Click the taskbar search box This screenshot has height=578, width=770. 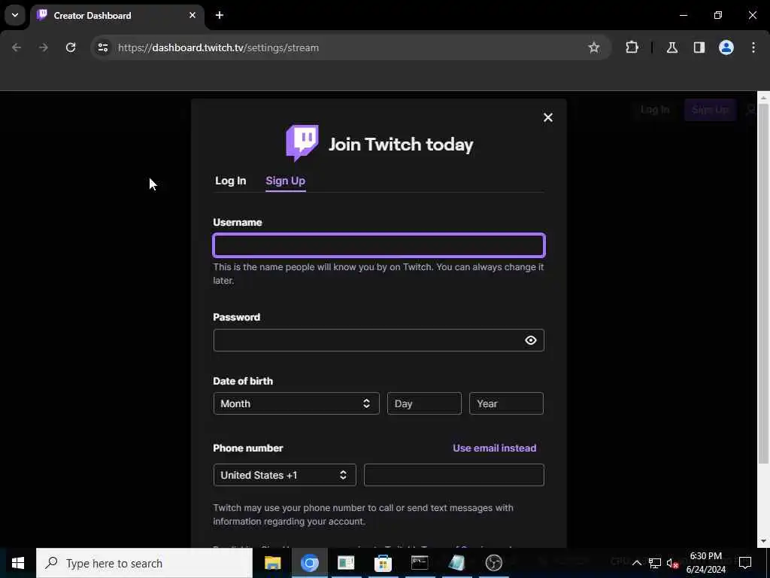(144, 563)
